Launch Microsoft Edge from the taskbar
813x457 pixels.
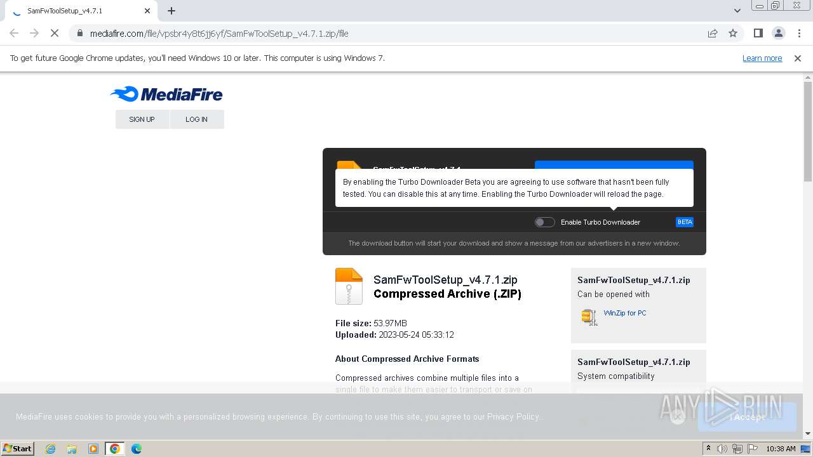(137, 449)
